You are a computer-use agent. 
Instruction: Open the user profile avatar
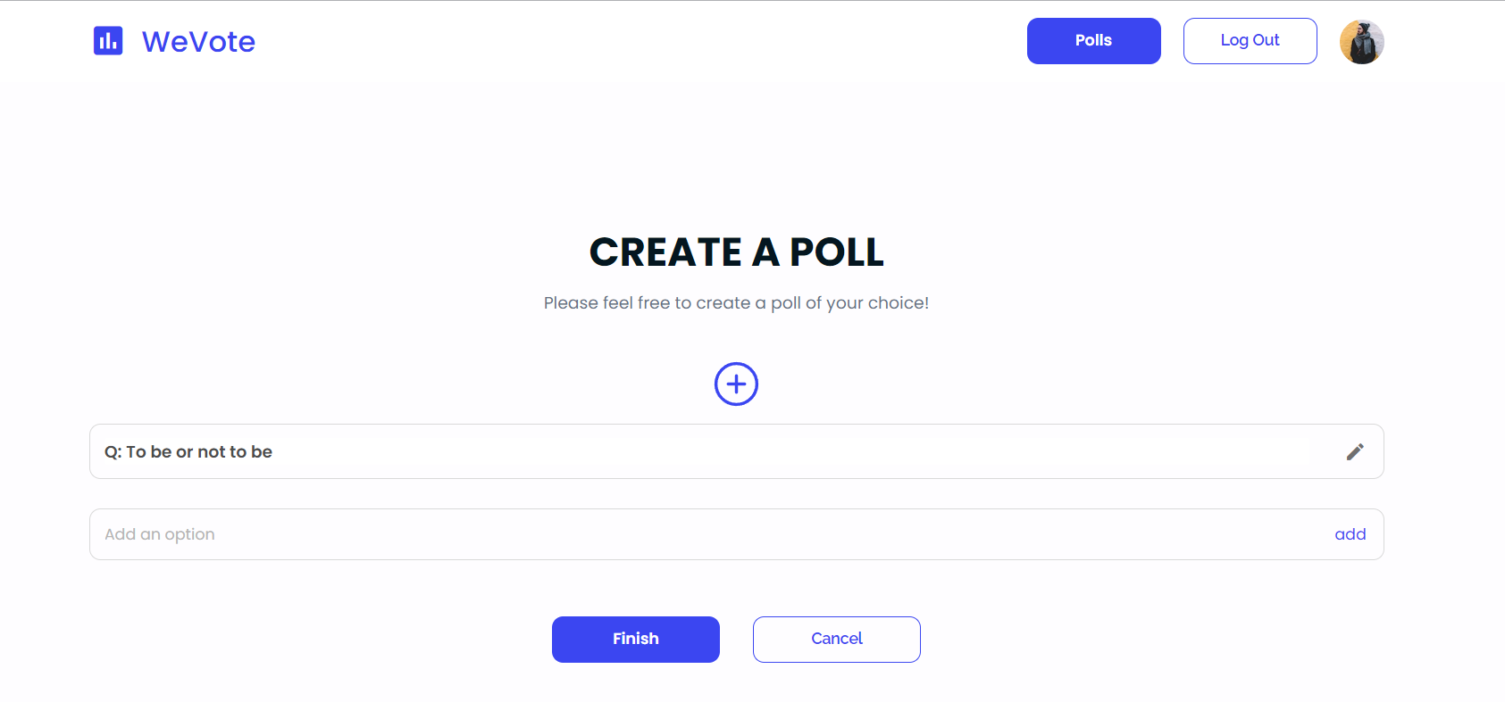[1361, 42]
